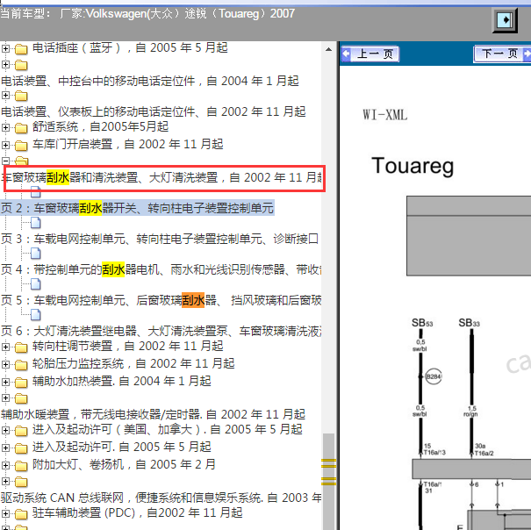Select 驱动系统 CAN 总线联网 entry
Viewport: 531px width, 530px height.
click(x=161, y=498)
